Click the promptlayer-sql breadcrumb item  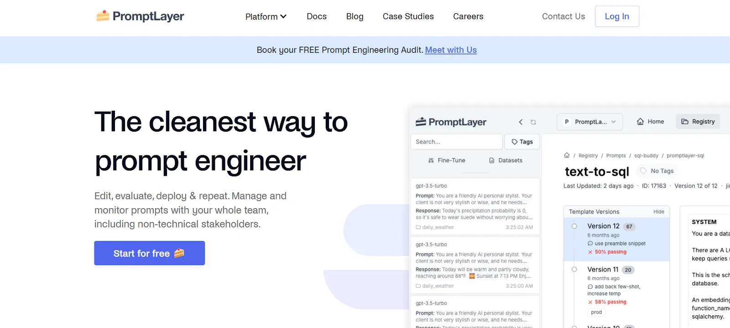(x=685, y=155)
